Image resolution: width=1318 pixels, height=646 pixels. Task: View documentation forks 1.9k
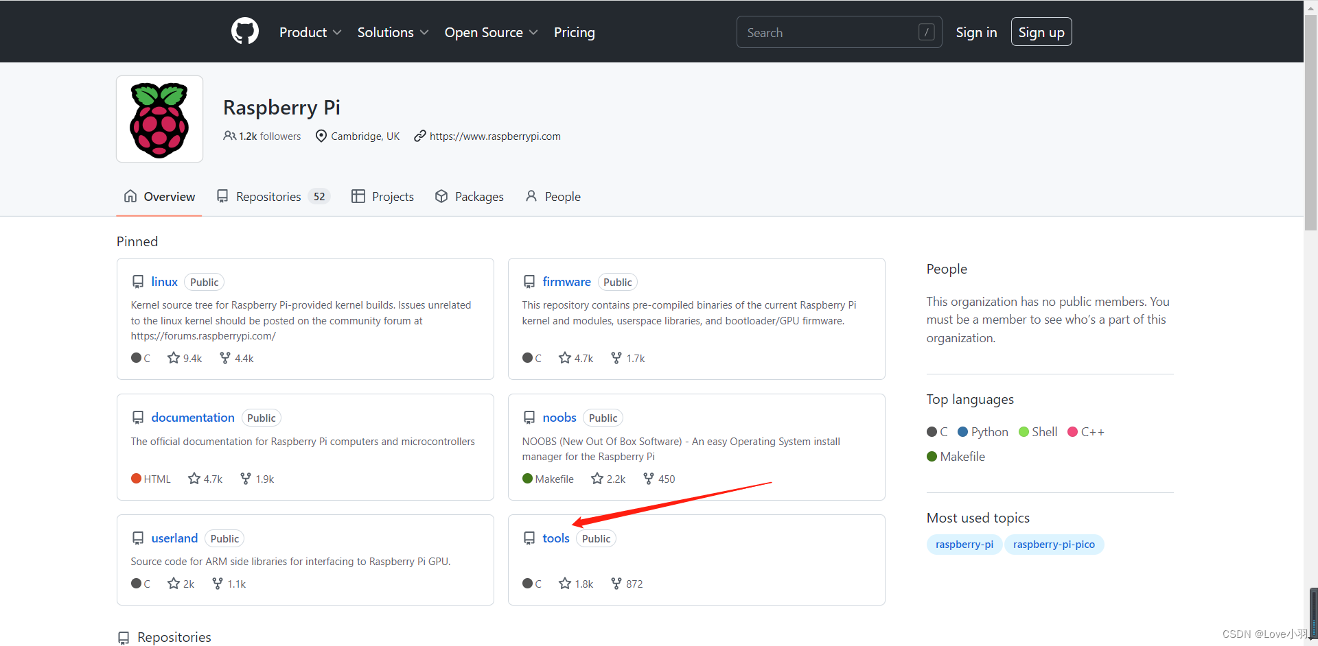(257, 479)
